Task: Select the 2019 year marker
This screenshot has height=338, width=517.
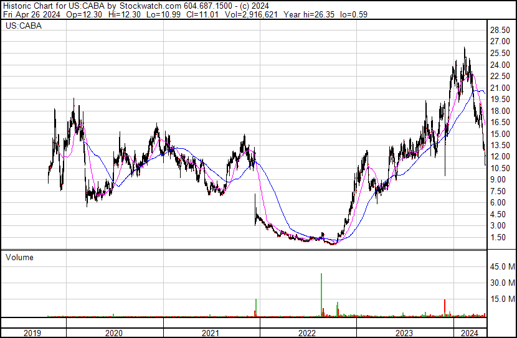Action: click(34, 333)
